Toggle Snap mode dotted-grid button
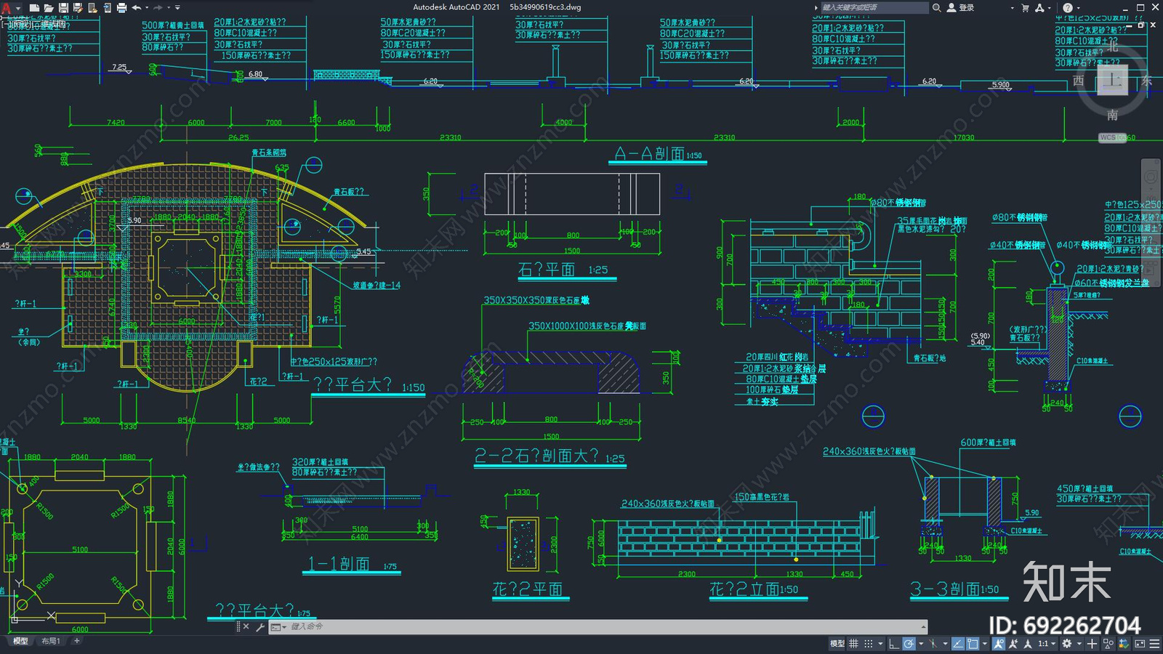This screenshot has width=1163, height=654. (869, 644)
